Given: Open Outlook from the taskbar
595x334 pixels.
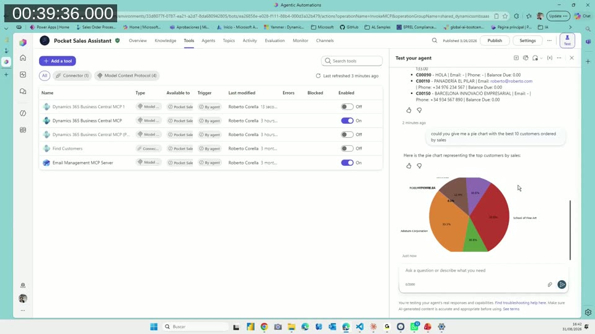Looking at the screenshot, I should pos(332,327).
